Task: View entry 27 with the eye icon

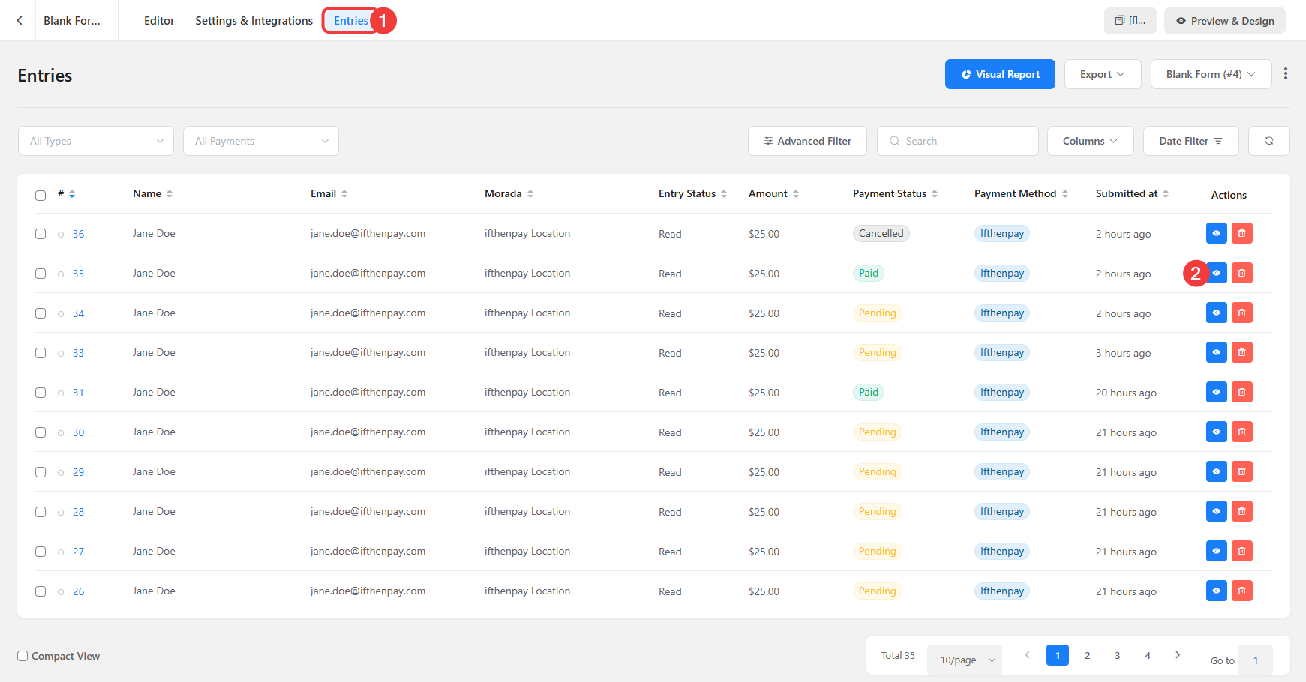Action: point(1216,551)
